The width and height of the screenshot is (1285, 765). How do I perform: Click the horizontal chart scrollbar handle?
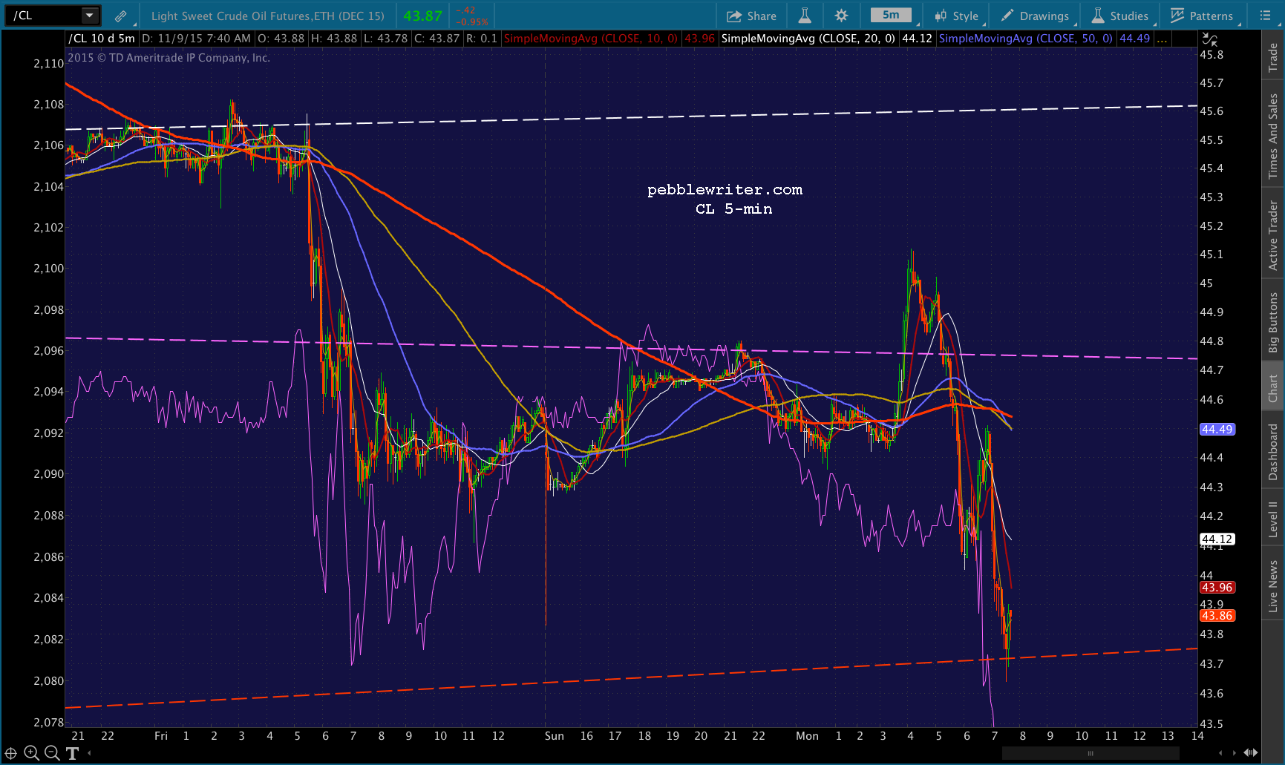[1091, 753]
